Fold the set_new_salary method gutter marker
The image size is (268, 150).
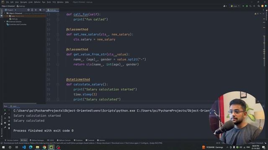(58, 35)
